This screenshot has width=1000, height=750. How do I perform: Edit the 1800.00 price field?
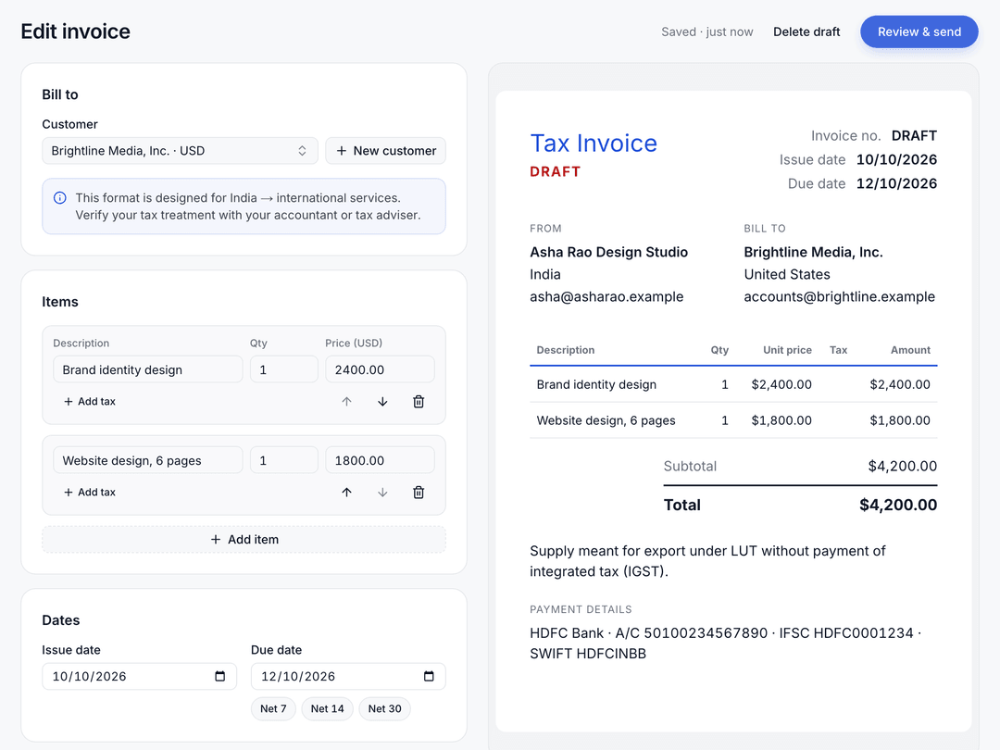coord(381,460)
